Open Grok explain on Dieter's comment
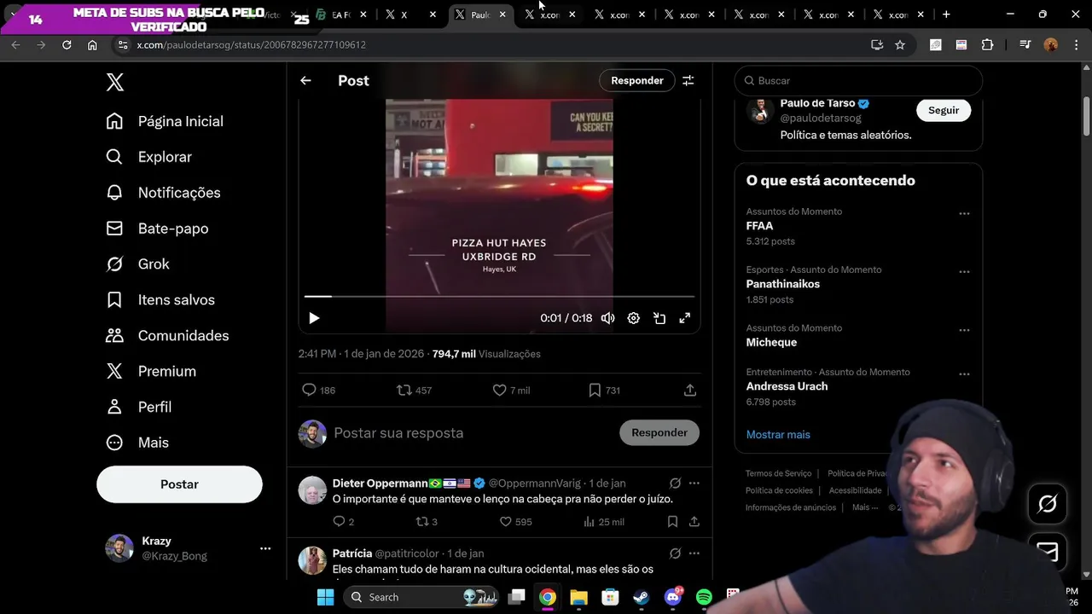Image resolution: width=1092 pixels, height=614 pixels. (675, 484)
